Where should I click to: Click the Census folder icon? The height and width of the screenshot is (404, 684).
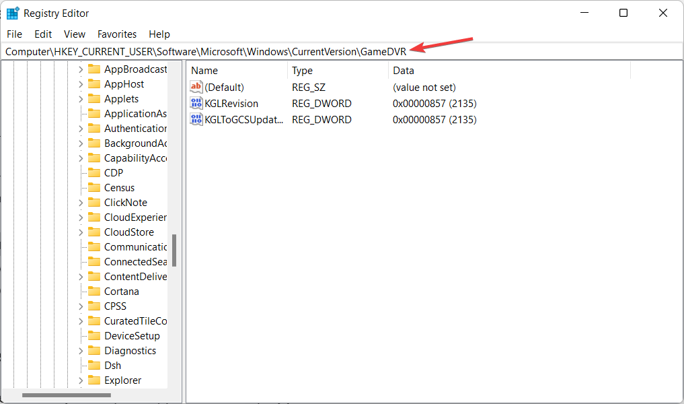pos(93,188)
